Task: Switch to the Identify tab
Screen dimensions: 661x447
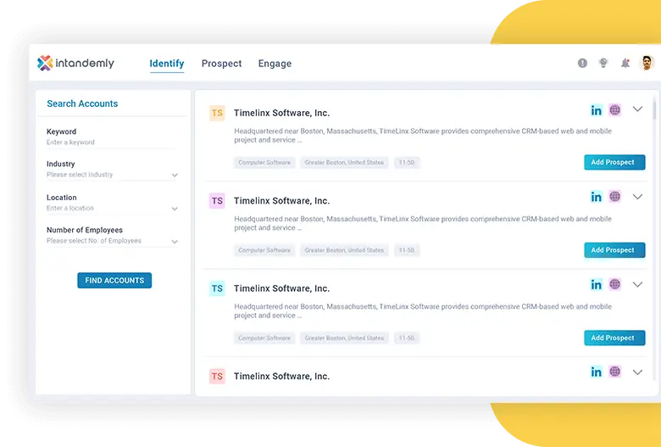Action: point(167,64)
